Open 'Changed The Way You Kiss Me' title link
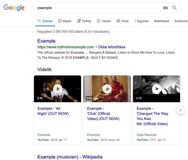Viewport: 188px width, 160px height. click(x=152, y=116)
